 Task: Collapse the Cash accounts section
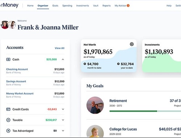point(63,60)
